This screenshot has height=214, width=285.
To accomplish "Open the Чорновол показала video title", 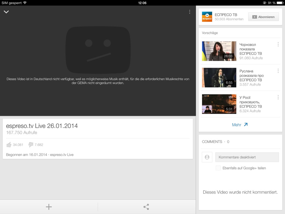I will pos(251,49).
